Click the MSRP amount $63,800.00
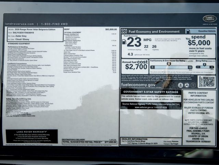 point(111,30)
